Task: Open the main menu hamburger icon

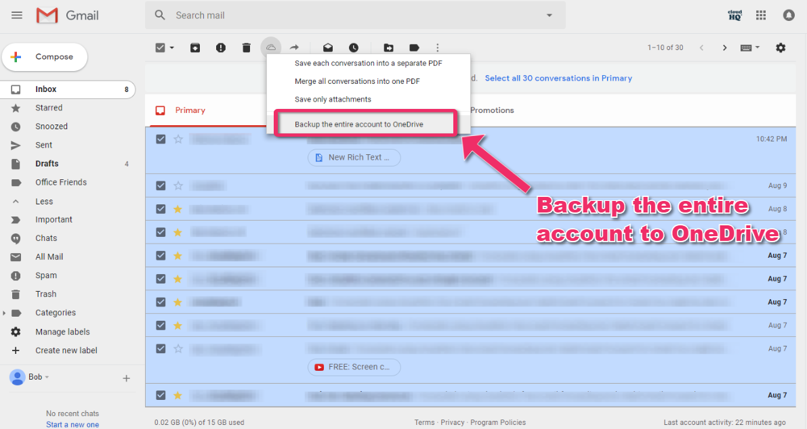Action: pos(17,15)
